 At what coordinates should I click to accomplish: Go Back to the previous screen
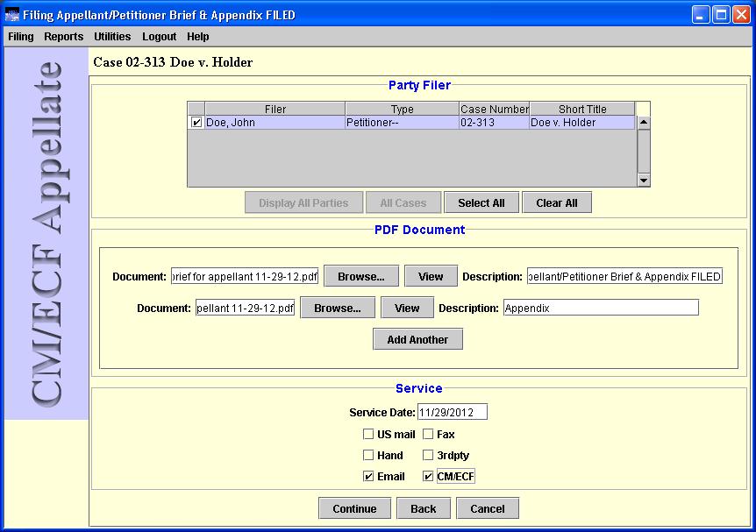pyautogui.click(x=424, y=508)
